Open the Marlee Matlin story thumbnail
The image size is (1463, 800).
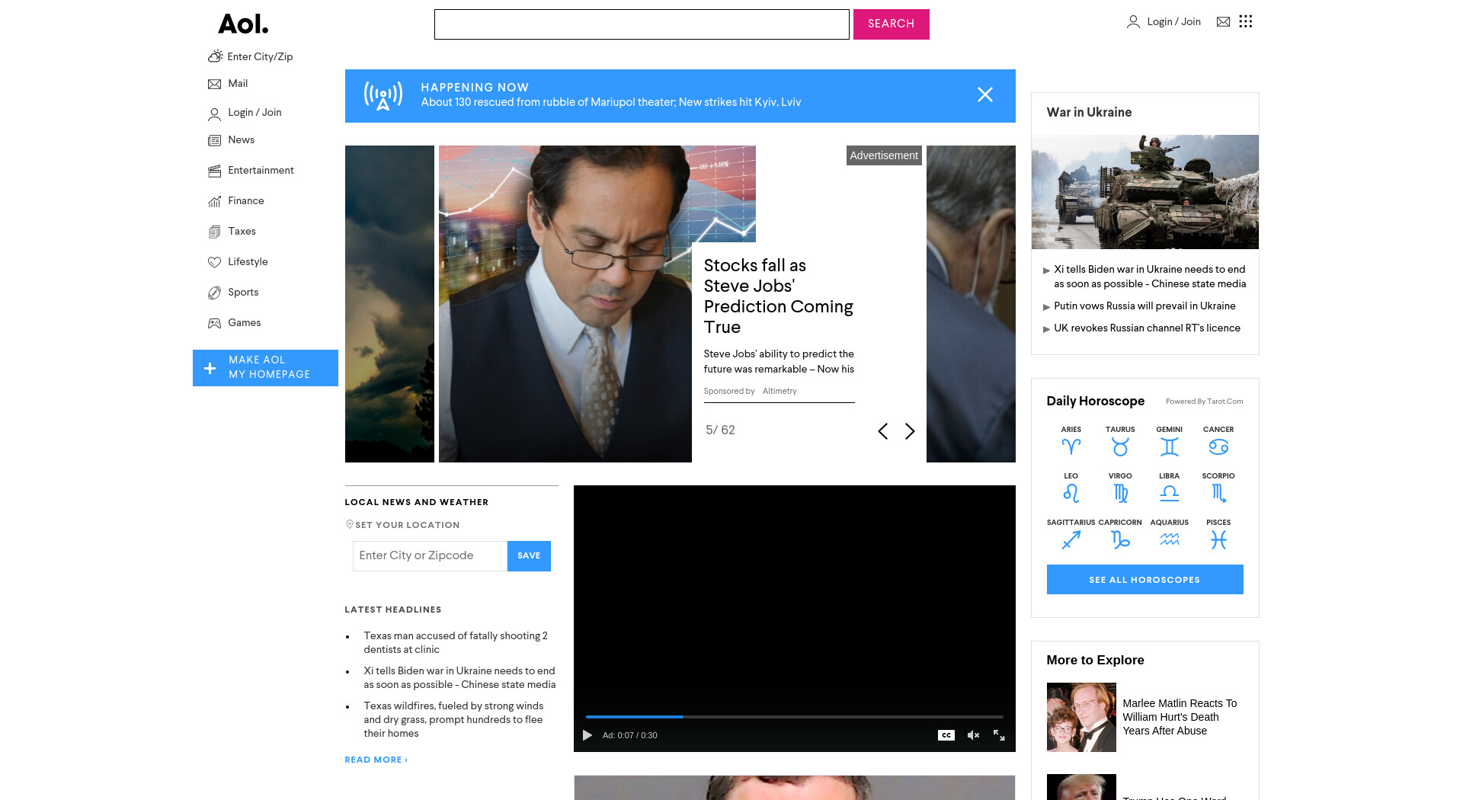click(1081, 718)
